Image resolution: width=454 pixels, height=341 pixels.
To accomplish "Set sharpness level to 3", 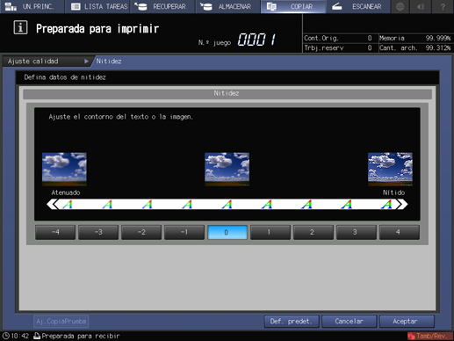I will click(357, 232).
